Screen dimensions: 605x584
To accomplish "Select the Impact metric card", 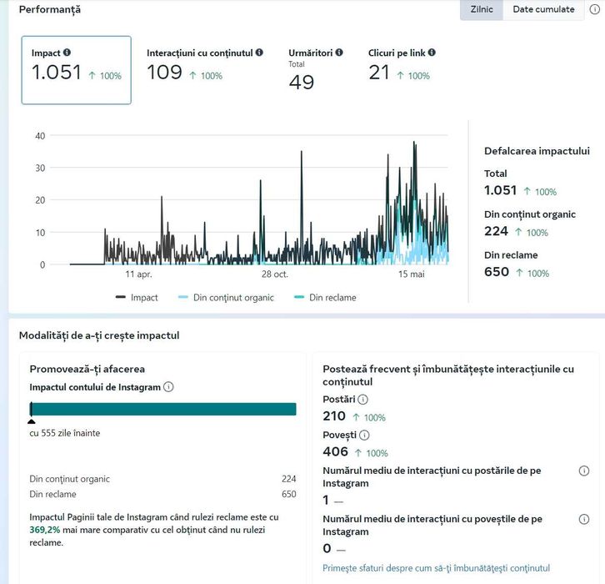I will [76, 70].
